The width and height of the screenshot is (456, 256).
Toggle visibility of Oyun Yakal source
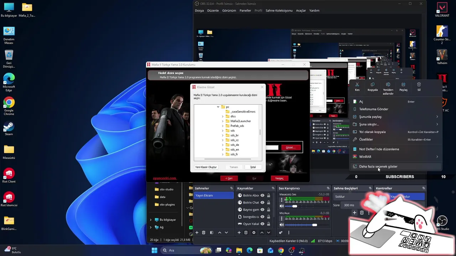(263, 224)
